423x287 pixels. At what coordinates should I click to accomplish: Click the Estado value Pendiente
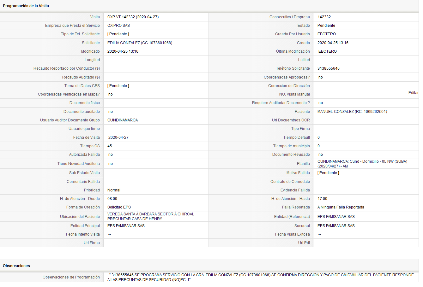pos(326,26)
